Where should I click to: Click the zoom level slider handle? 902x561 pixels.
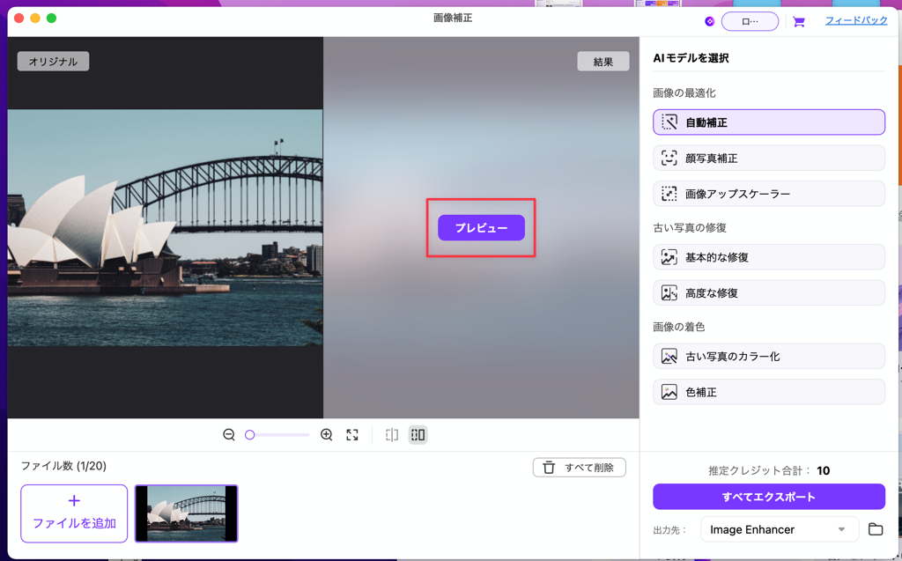(250, 435)
